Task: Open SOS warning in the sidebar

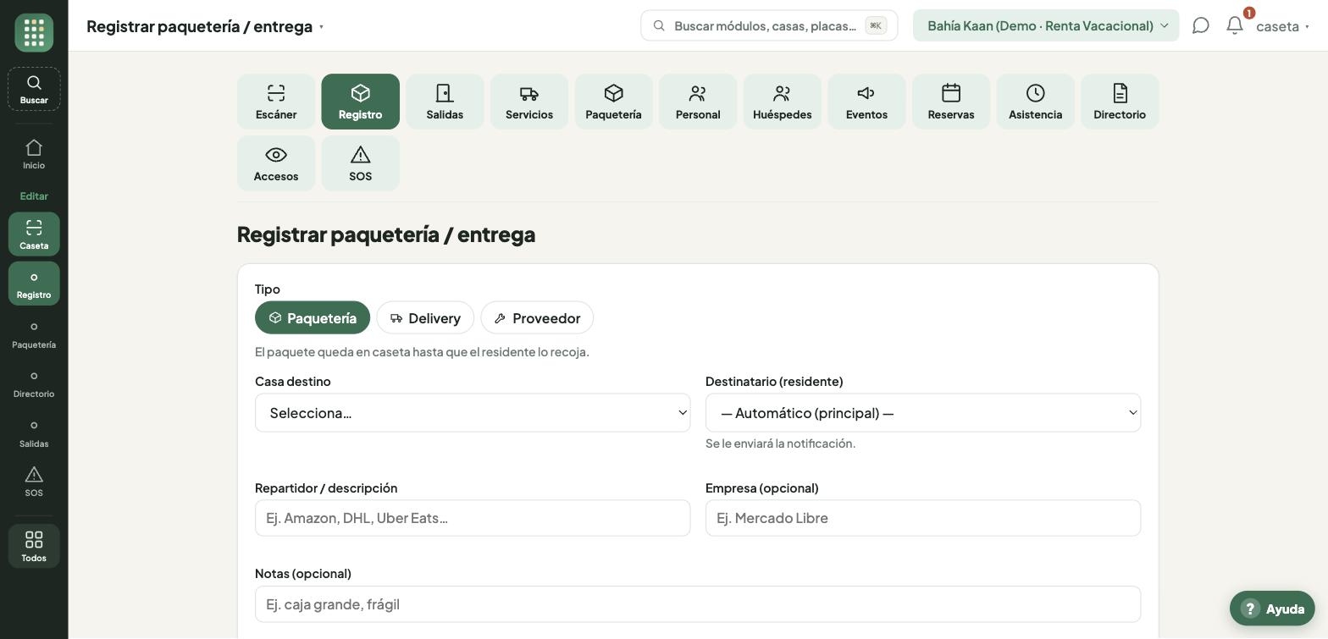Action: click(x=34, y=482)
